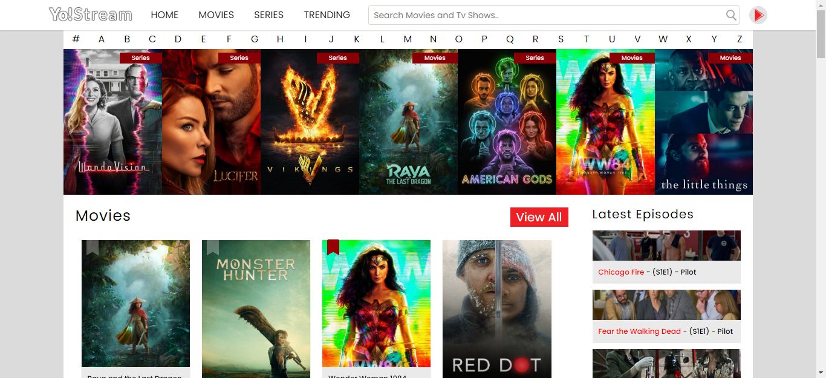This screenshot has height=378, width=826.
Task: Filter titles by letter O
Action: (458, 39)
